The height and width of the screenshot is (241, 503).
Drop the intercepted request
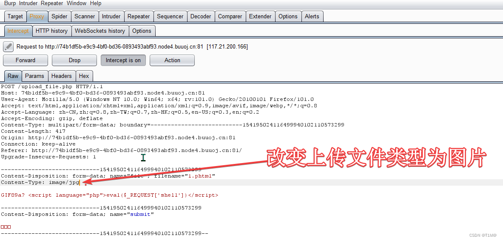click(x=74, y=60)
